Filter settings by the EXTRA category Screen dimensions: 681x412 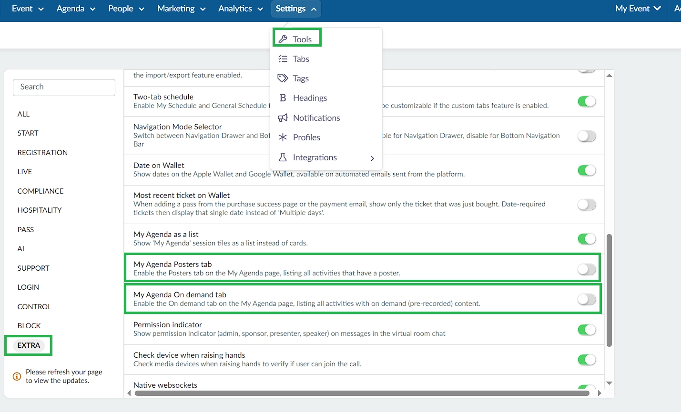coord(29,345)
